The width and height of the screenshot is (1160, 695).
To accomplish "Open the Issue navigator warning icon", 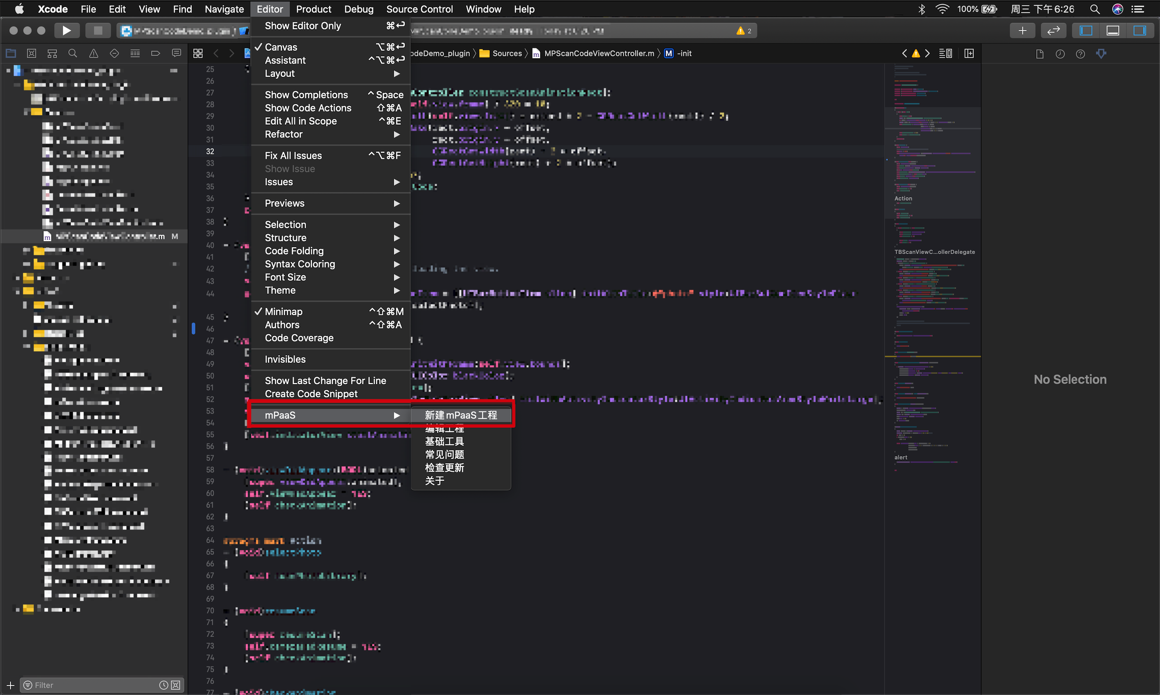I will pos(94,54).
